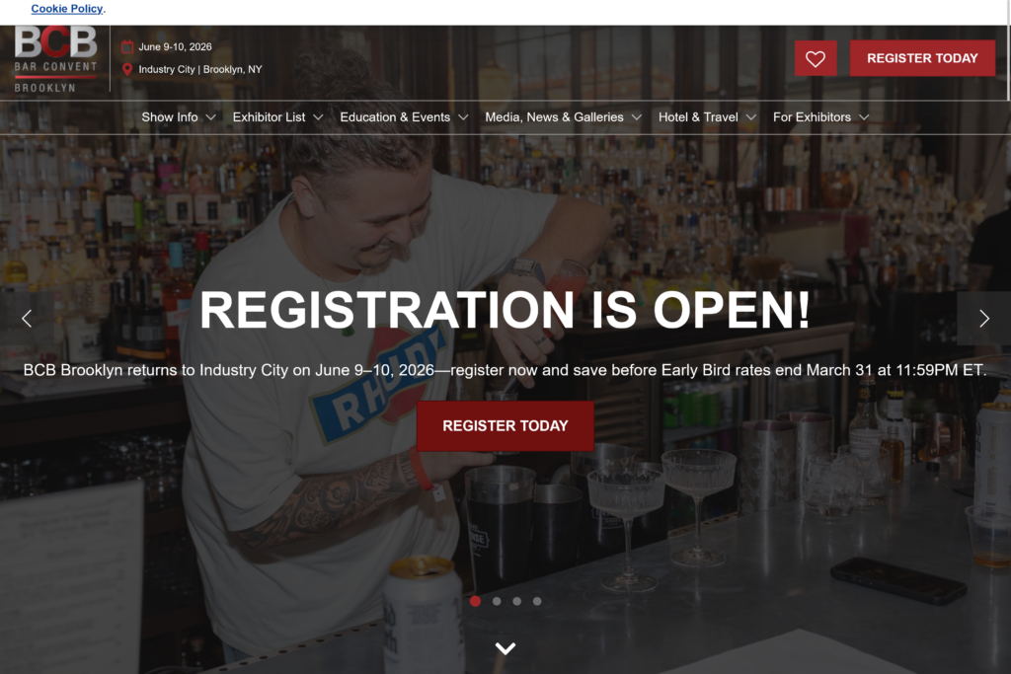Click the BCB Bar Convent Brooklyn logo
The height and width of the screenshot is (674, 1011).
tap(55, 59)
